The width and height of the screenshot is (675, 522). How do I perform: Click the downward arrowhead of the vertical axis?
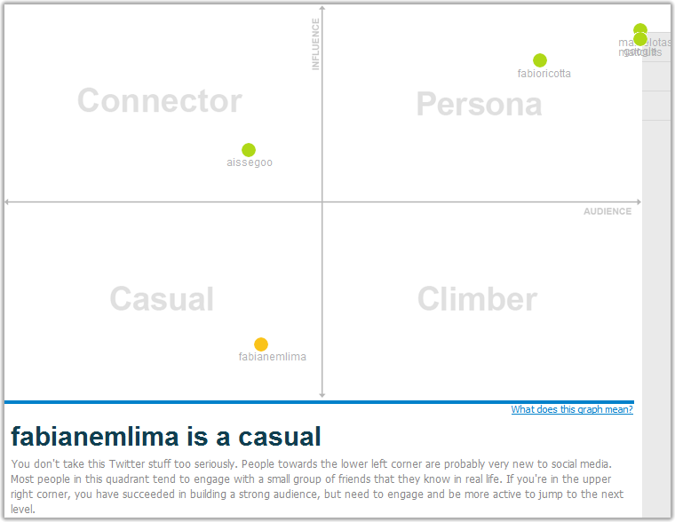coord(322,395)
